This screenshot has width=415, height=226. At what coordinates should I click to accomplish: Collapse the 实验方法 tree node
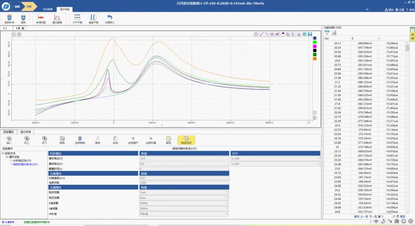pyautogui.click(x=3, y=153)
